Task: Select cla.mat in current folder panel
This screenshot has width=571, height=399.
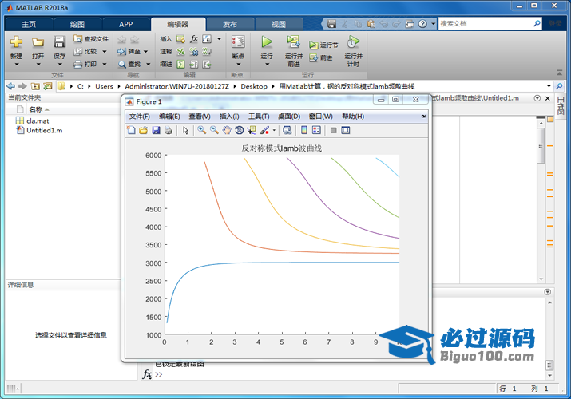Action: (x=38, y=120)
